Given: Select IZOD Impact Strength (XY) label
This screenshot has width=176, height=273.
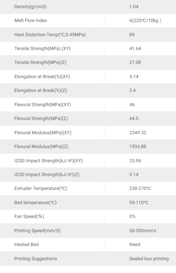Looking at the screenshot, I should click(48, 161).
